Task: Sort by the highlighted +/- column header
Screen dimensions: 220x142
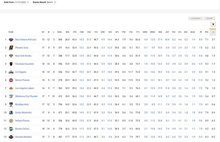Action: [213, 32]
